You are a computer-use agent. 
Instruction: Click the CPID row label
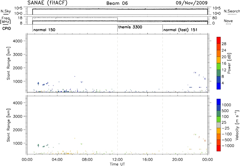click(x=7, y=28)
